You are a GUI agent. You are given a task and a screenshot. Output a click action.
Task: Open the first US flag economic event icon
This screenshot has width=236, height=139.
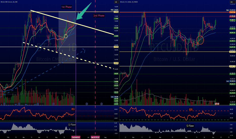(x=216, y=104)
